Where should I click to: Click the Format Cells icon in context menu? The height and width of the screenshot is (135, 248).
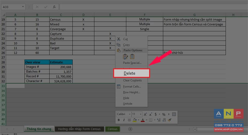pyautogui.click(x=119, y=86)
